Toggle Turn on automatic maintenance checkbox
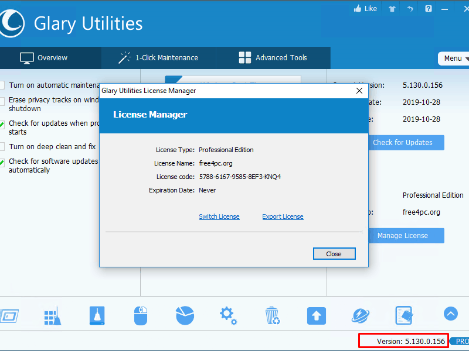 (2, 85)
